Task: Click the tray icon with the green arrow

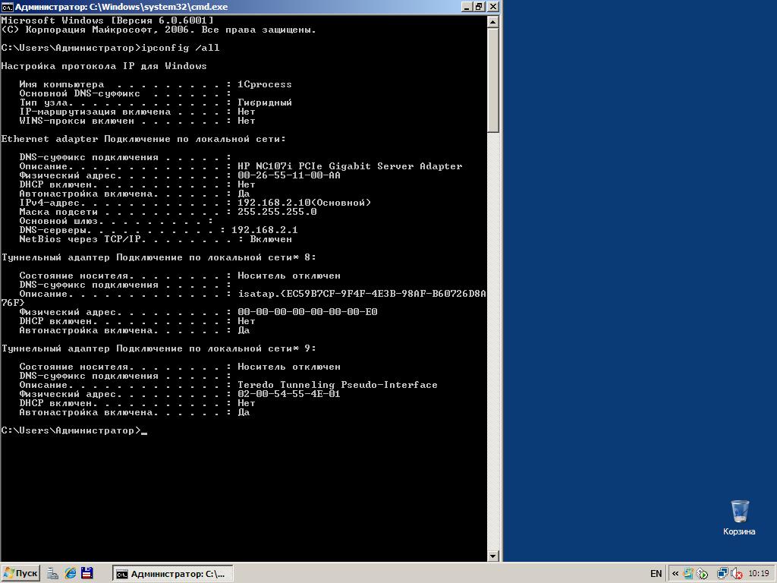Action: [702, 574]
